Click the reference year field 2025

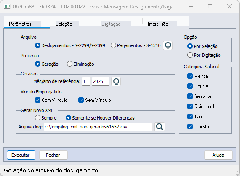tap(100, 81)
